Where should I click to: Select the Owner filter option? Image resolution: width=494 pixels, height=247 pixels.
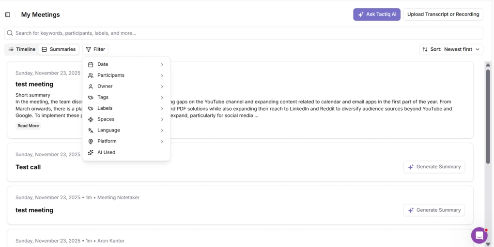(x=105, y=87)
